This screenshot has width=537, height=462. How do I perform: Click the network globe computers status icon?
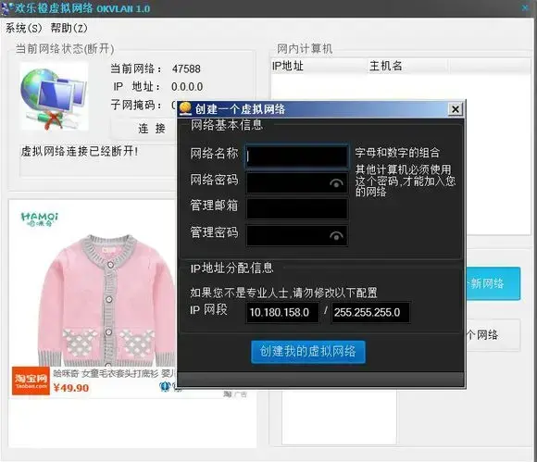pos(54,97)
